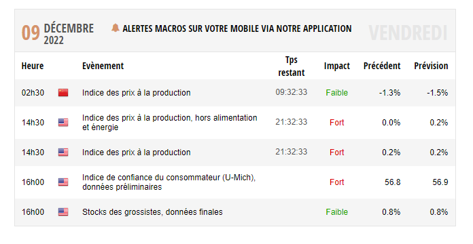
Task: Click the Evènement column header
Action: tap(103, 66)
